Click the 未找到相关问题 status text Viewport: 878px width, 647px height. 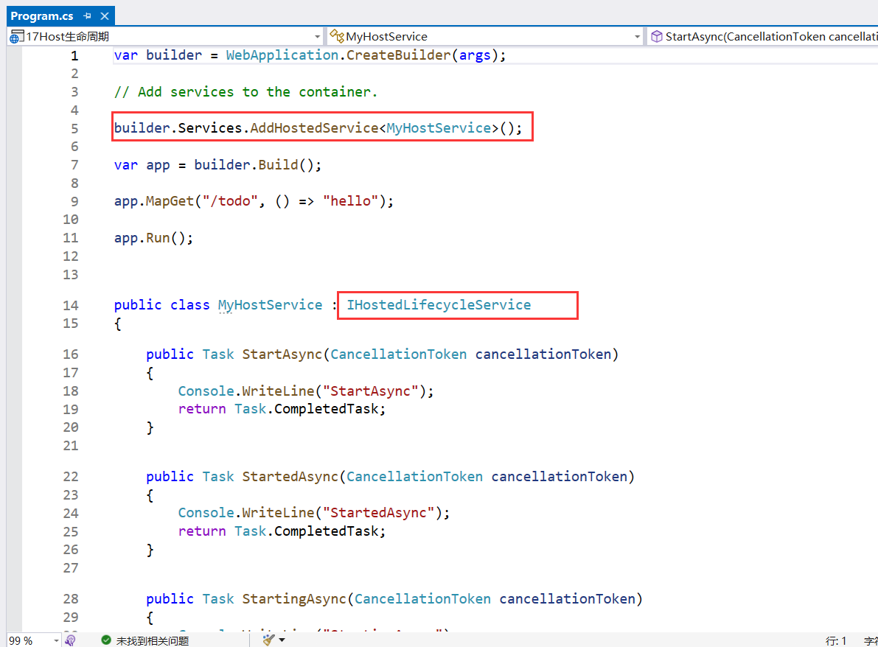point(153,641)
